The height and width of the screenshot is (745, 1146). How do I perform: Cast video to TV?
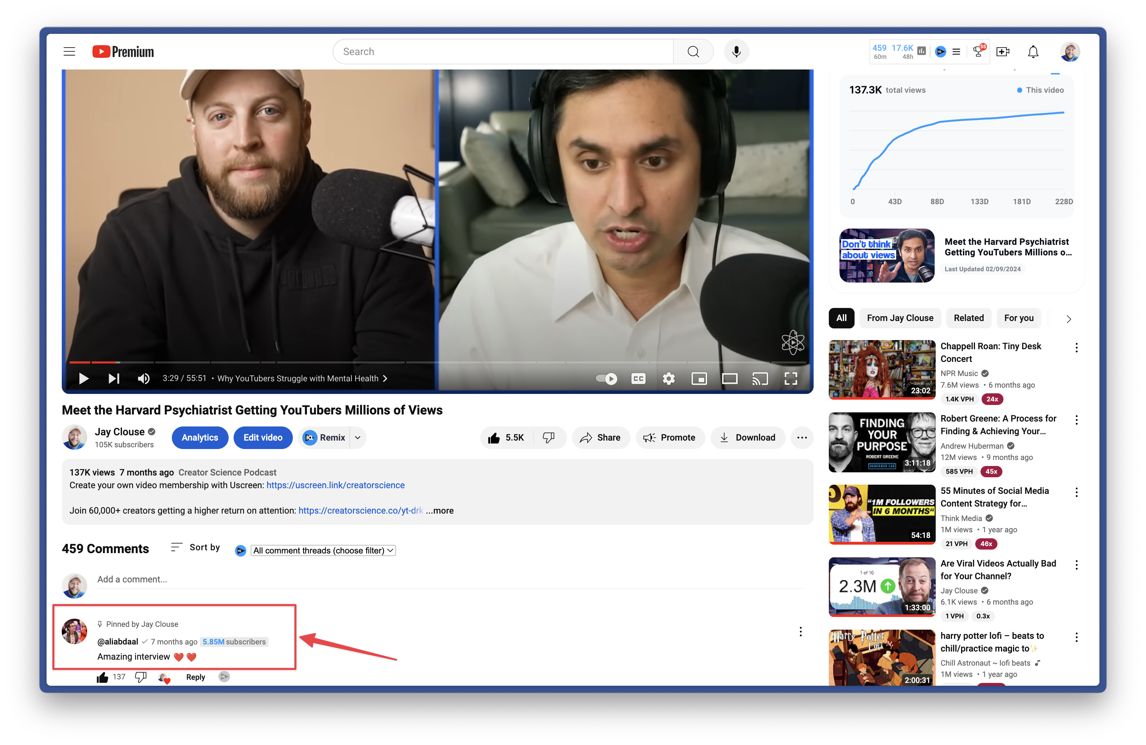coord(760,378)
